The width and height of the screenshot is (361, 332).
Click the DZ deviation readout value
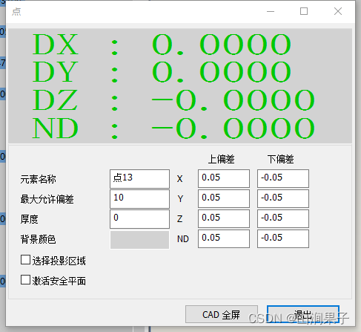coord(233,100)
